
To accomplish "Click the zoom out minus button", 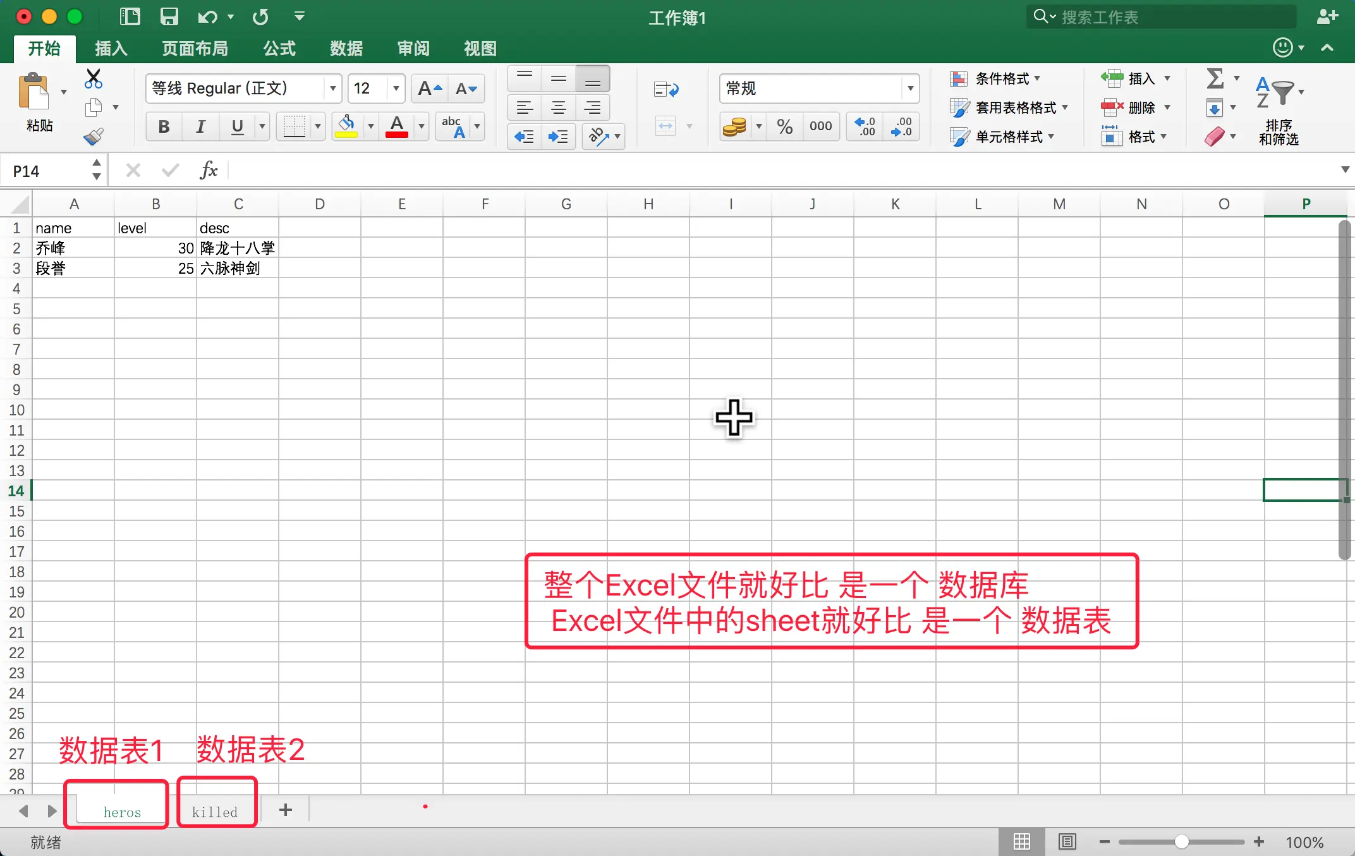I will click(x=1105, y=841).
